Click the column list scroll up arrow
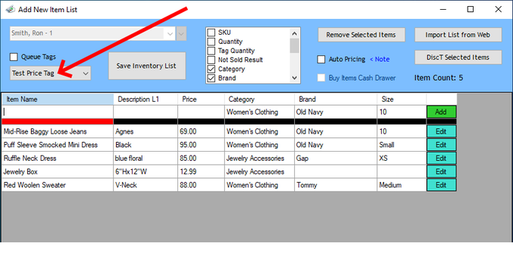Image resolution: width=513 pixels, height=274 pixels. click(294, 33)
